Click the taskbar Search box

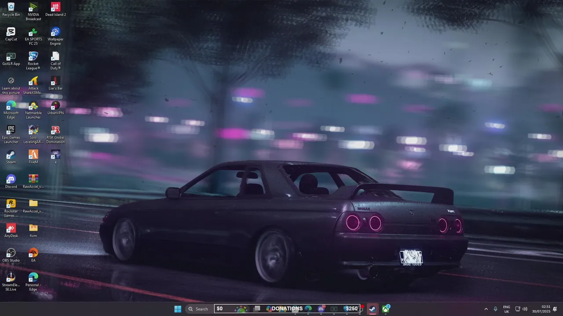point(198,309)
